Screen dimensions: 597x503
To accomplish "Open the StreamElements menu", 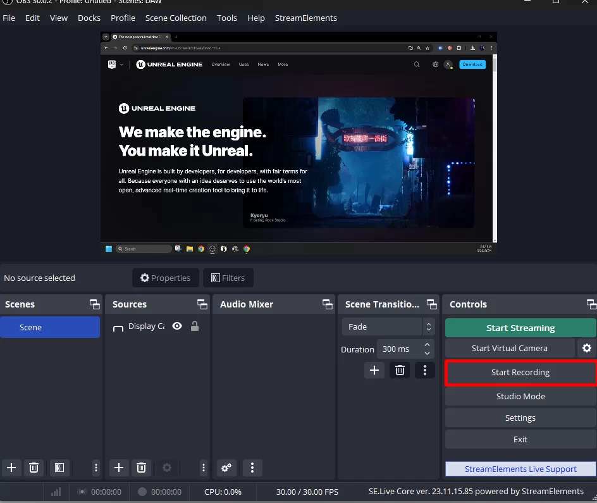I will (x=305, y=18).
